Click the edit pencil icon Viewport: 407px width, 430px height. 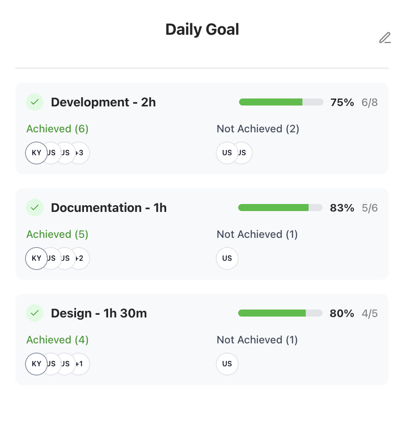click(x=385, y=38)
